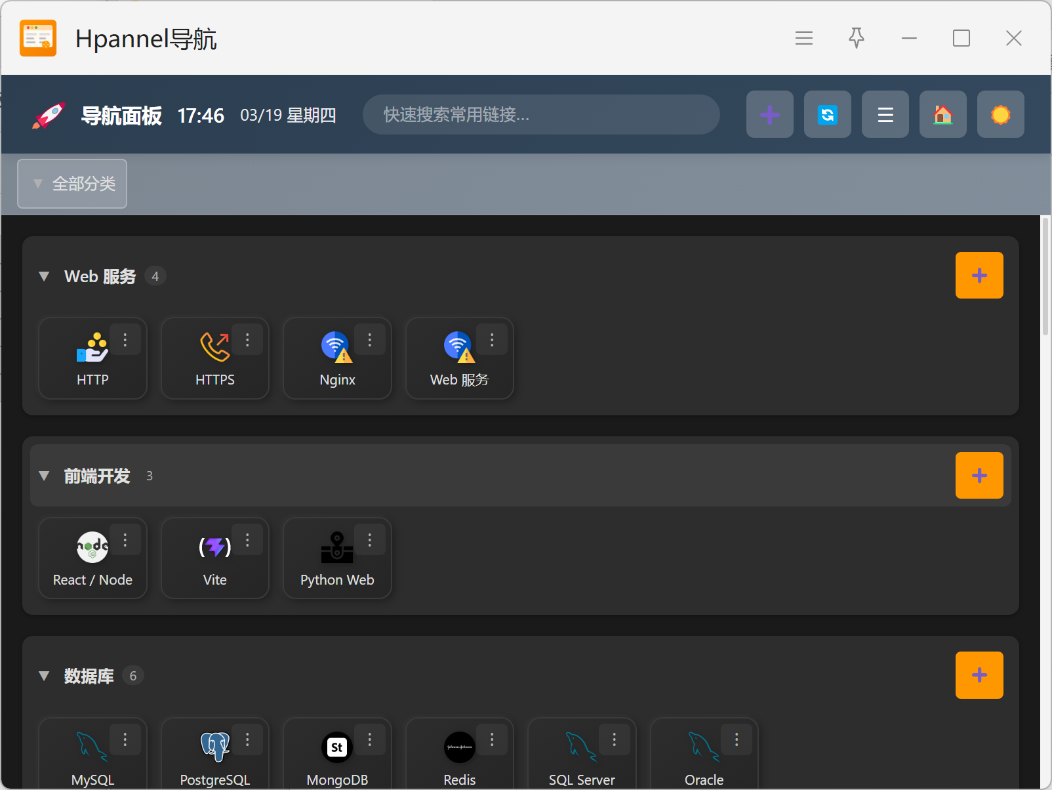This screenshot has height=790, width=1052.
Task: Focus the 快速搜索常用链接 search field
Action: pos(540,115)
